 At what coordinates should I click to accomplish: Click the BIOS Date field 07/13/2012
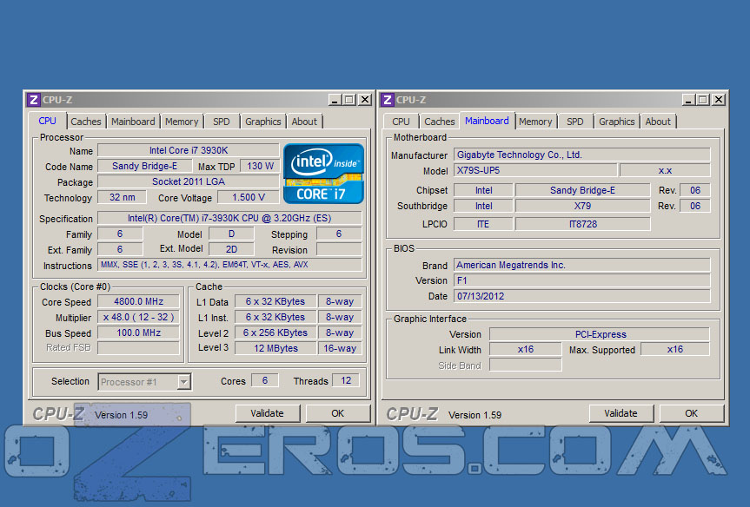tap(581, 296)
